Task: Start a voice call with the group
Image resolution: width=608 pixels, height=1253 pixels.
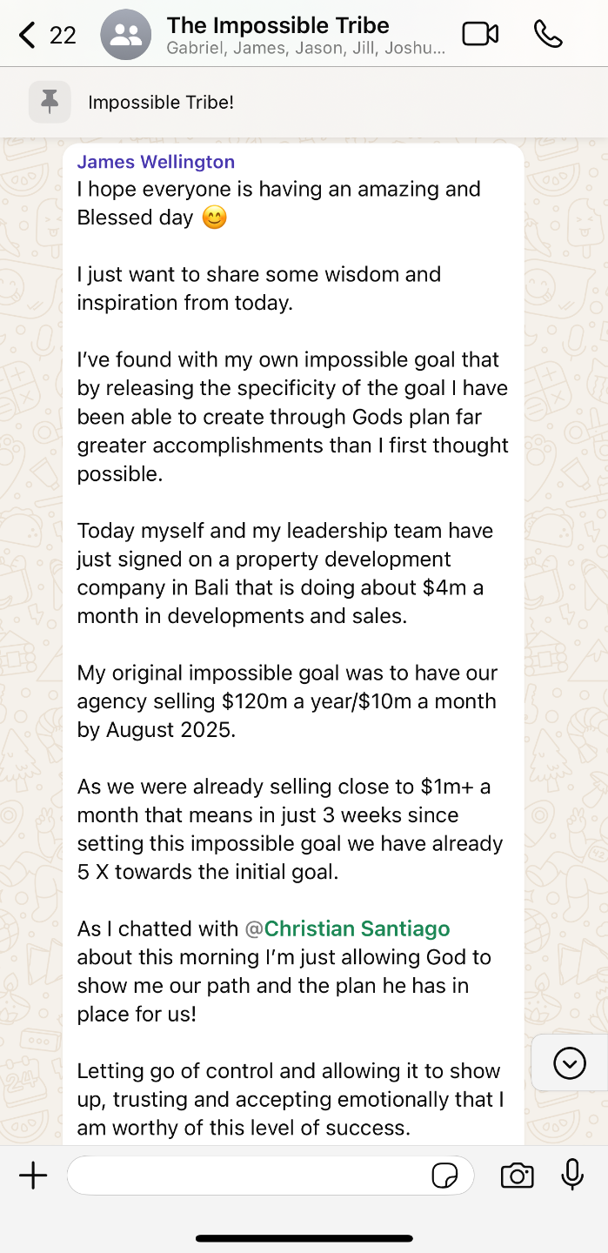Action: [548, 34]
